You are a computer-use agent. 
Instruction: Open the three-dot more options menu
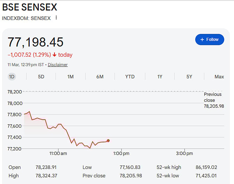(56, 18)
